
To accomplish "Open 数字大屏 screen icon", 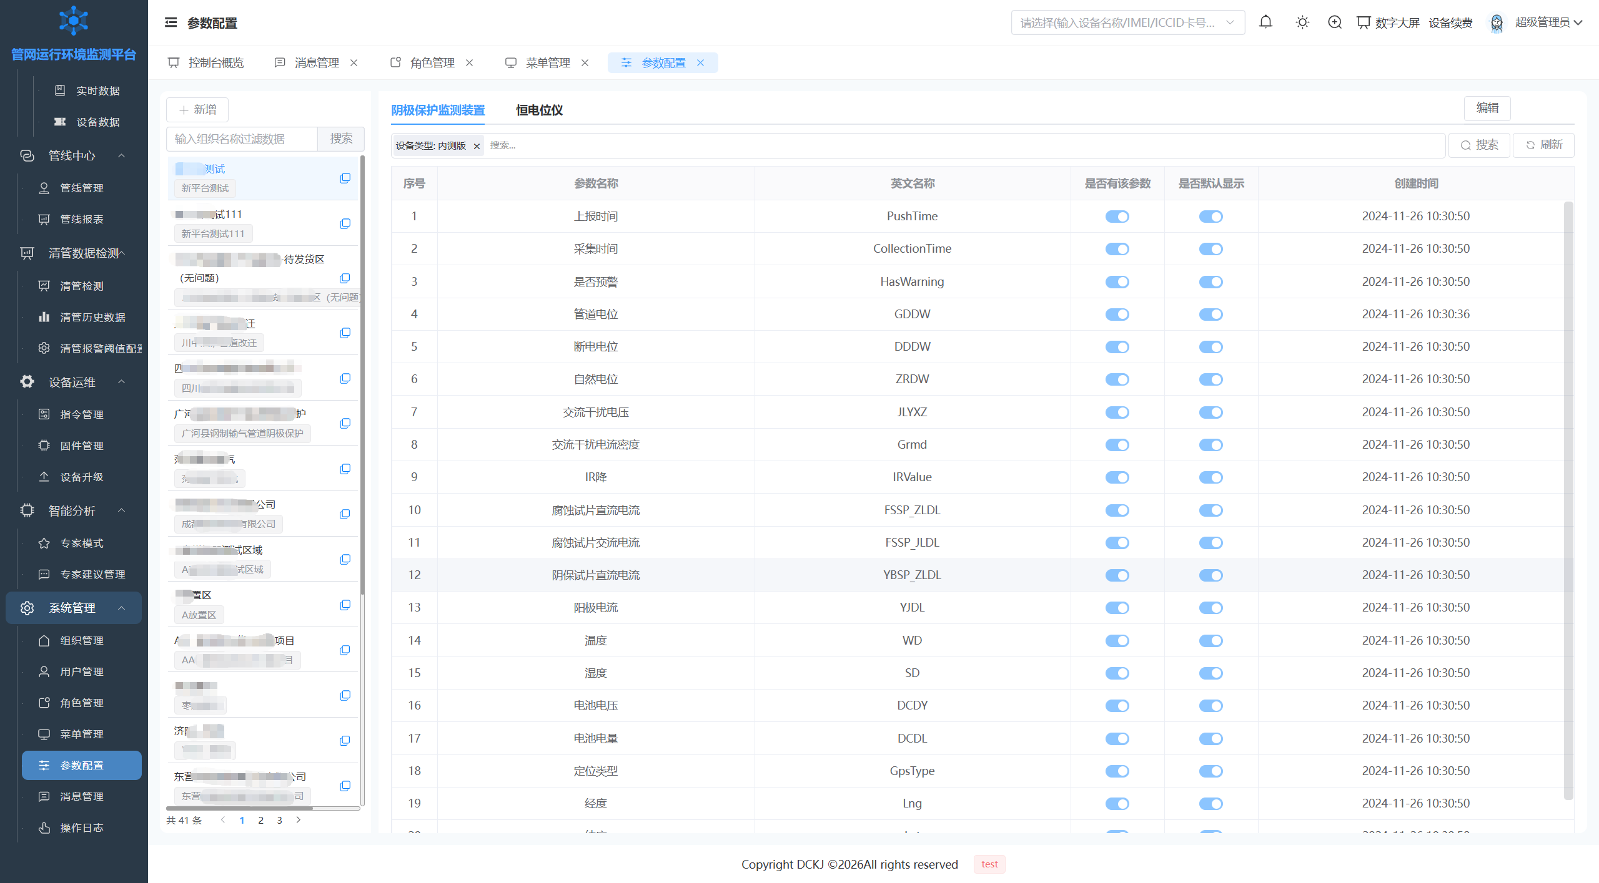I will pos(1364,23).
